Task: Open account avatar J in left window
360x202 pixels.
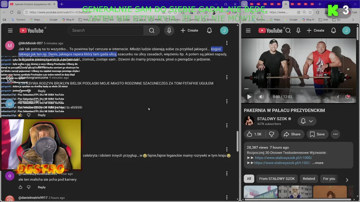Action: click(x=224, y=31)
